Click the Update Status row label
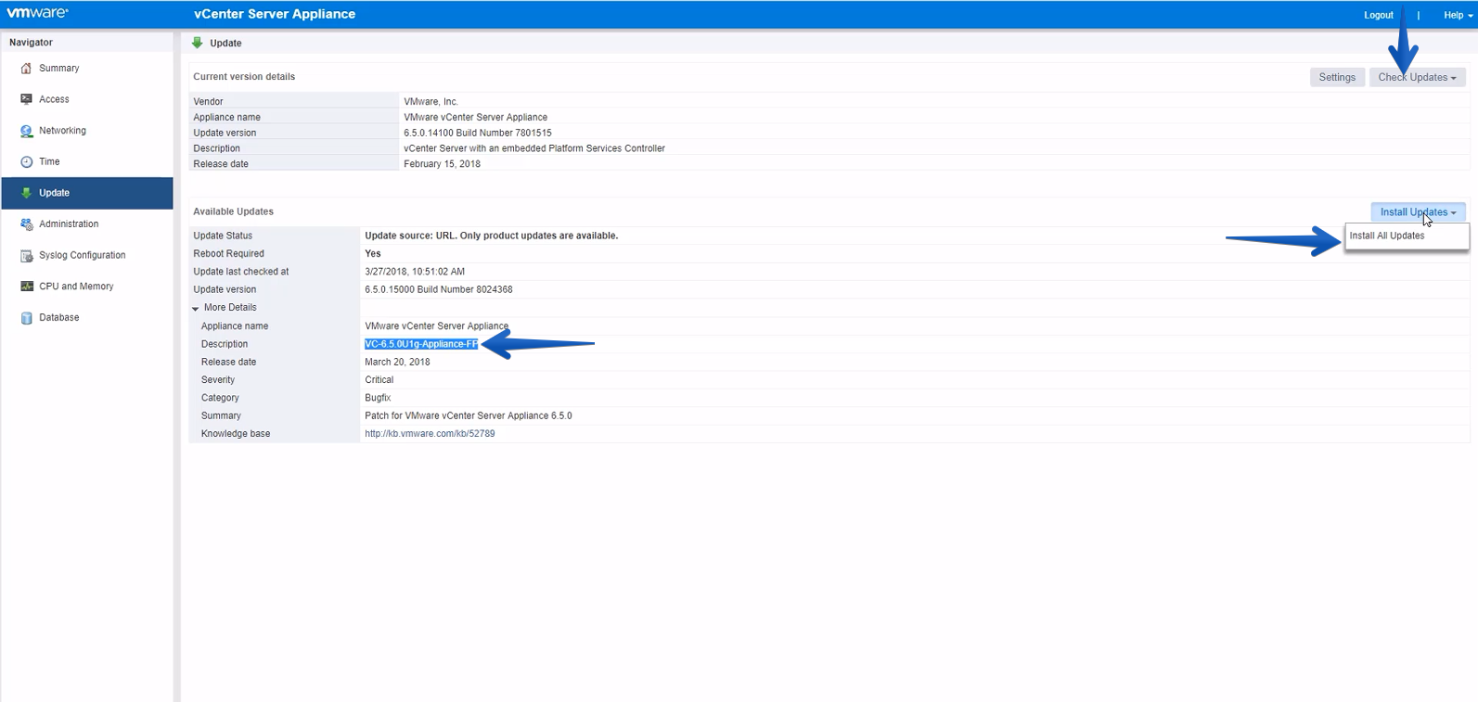This screenshot has height=702, width=1478. click(223, 236)
